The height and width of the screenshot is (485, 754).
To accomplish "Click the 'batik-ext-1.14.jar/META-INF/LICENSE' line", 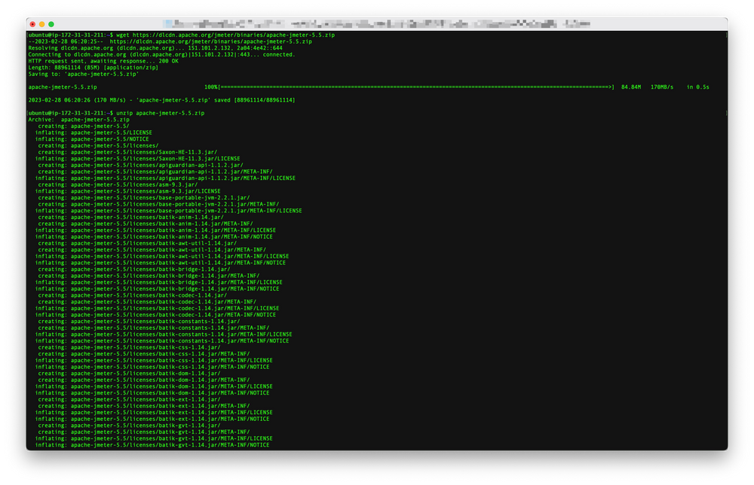I will tap(153, 413).
